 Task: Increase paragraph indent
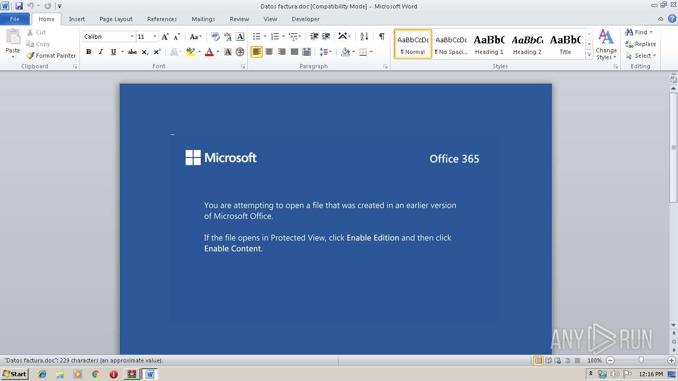click(x=326, y=37)
